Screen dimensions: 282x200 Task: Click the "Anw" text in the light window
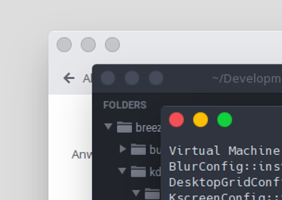pyautogui.click(x=82, y=154)
